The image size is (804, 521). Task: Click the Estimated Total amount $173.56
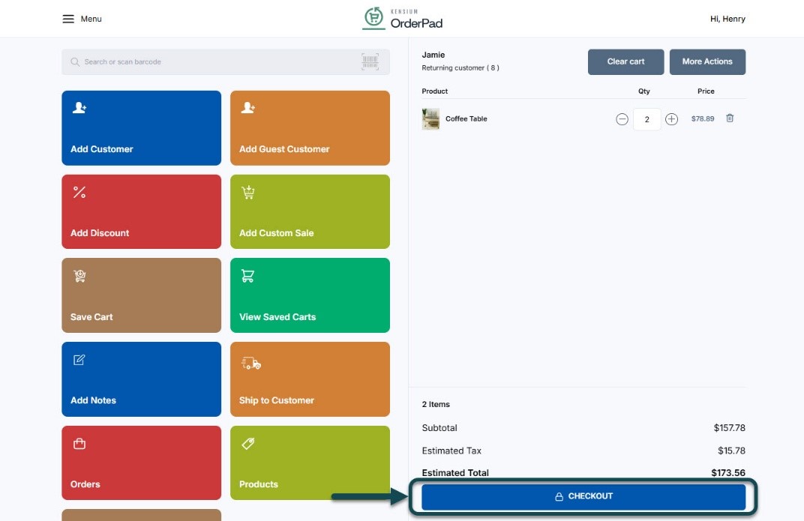click(x=728, y=473)
